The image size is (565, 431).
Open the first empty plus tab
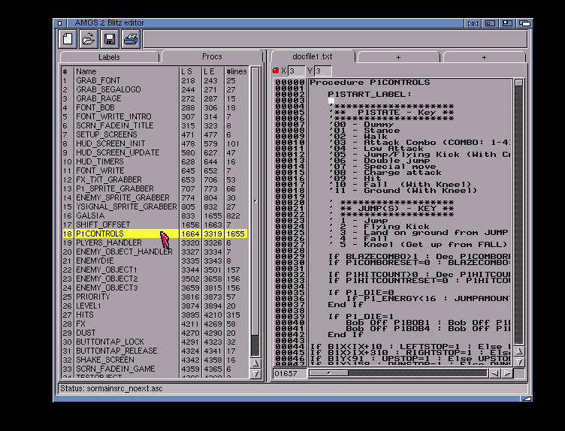[x=397, y=57]
